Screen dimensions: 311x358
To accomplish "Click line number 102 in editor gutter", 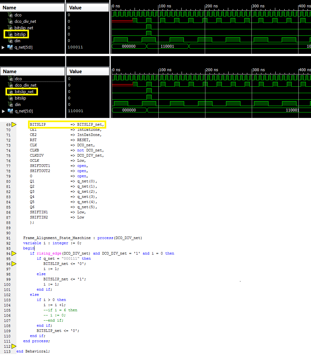I will tap(7, 295).
